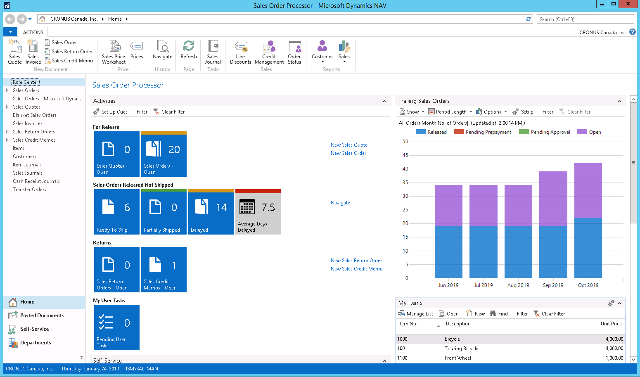Open the Period Length dropdown
The width and height of the screenshot is (640, 377).
point(450,112)
